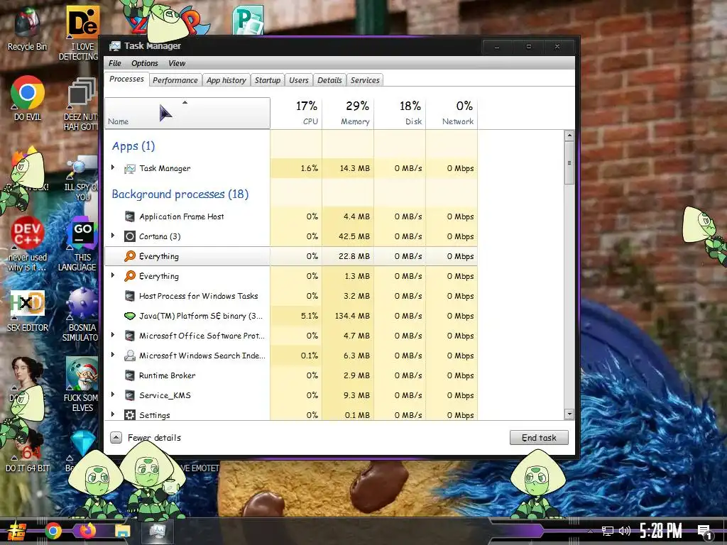Sort by the Memory column header
Image resolution: width=727 pixels, height=545 pixels.
pyautogui.click(x=348, y=113)
